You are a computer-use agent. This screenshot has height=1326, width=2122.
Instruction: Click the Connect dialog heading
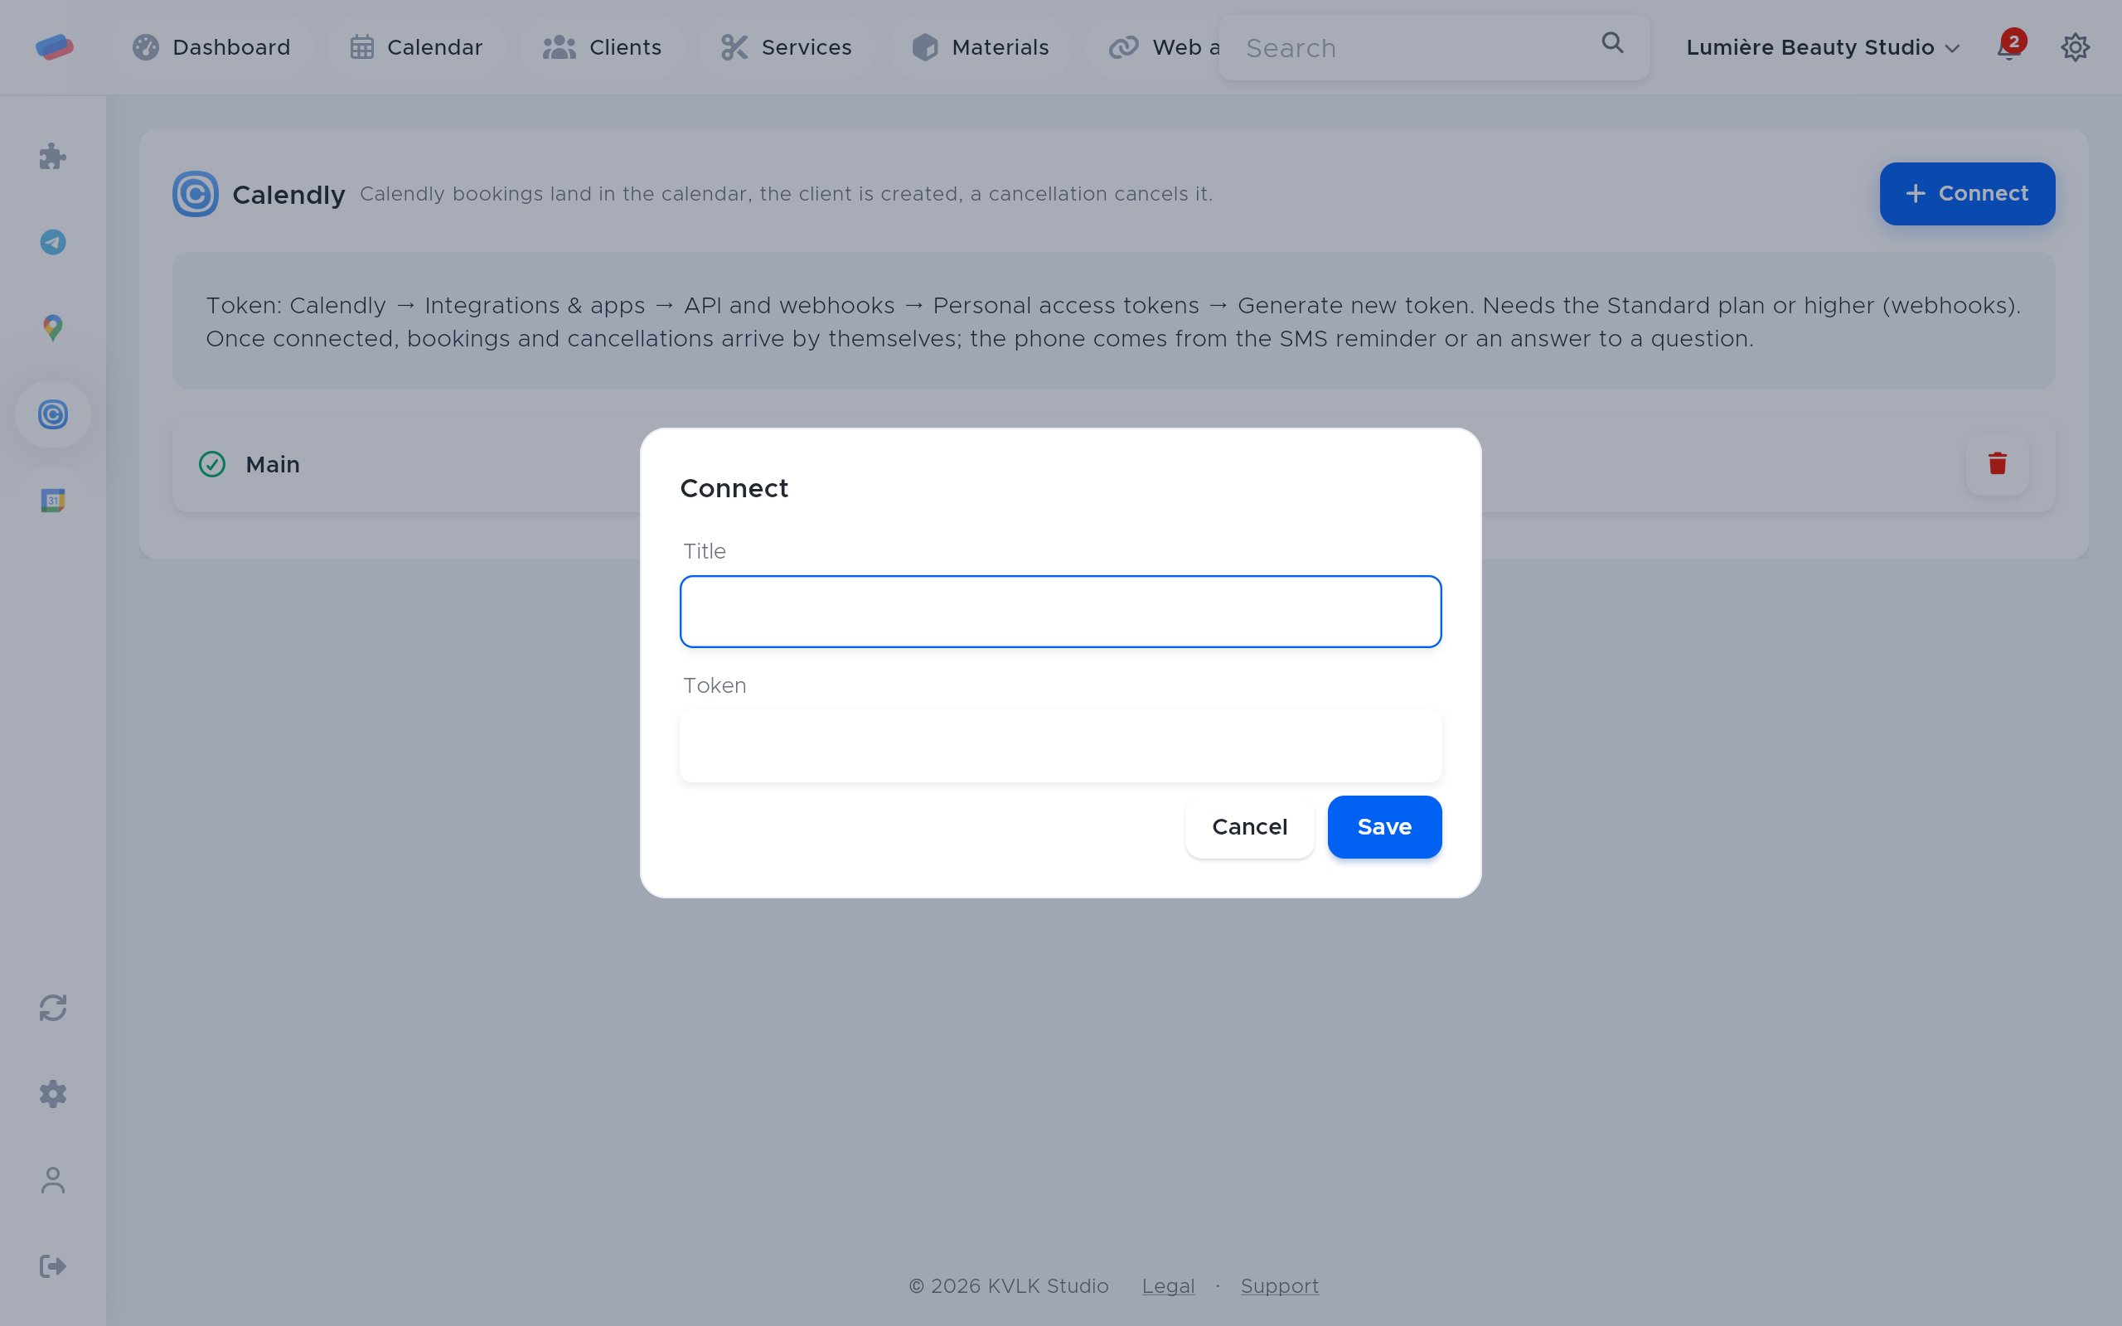pyautogui.click(x=734, y=488)
